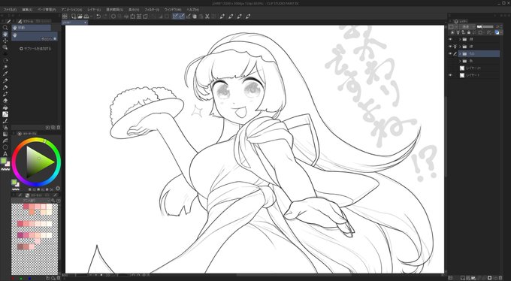This screenshot has width=511, height=281.
Task: Select the Pencil tool in toolbox
Action: pyautogui.click(x=5, y=87)
